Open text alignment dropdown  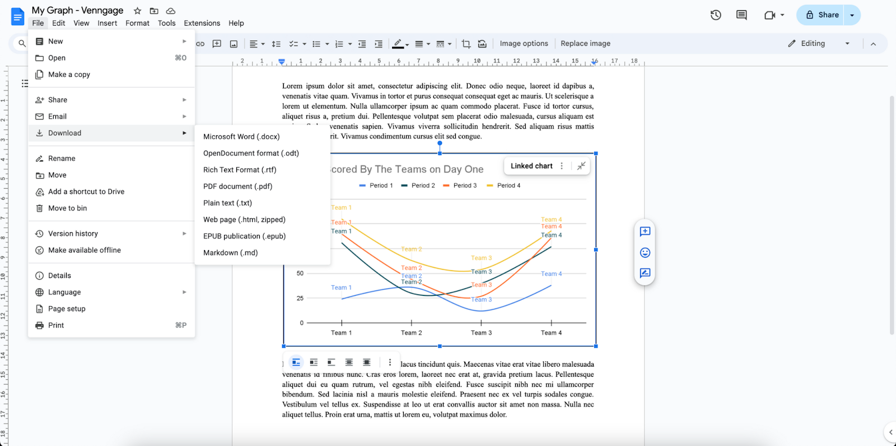click(257, 44)
